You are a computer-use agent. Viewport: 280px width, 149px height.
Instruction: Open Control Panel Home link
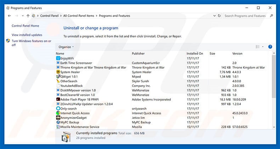(x=25, y=26)
